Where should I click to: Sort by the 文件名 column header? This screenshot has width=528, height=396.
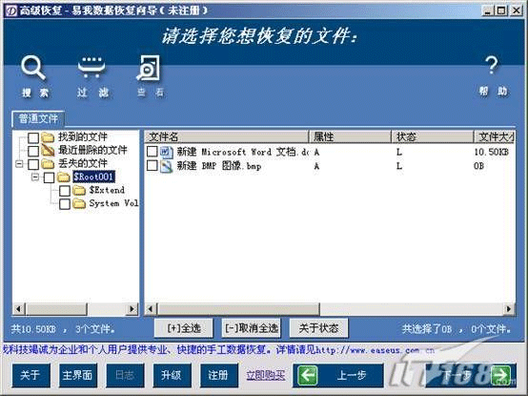227,136
